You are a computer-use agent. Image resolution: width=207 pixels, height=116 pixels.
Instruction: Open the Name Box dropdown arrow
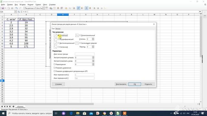16,12
